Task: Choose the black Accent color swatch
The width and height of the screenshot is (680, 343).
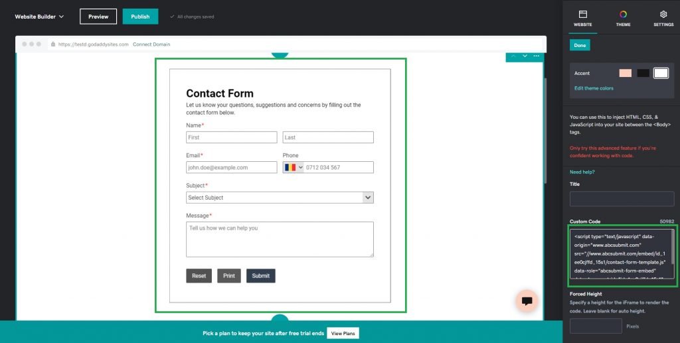Action: tap(643, 73)
